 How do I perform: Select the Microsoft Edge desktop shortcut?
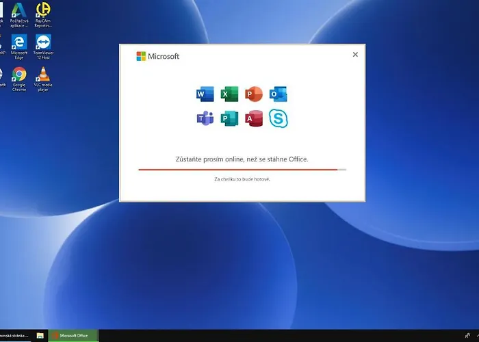tap(19, 47)
